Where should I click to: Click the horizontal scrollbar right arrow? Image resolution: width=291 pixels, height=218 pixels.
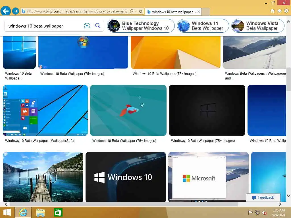280,204
